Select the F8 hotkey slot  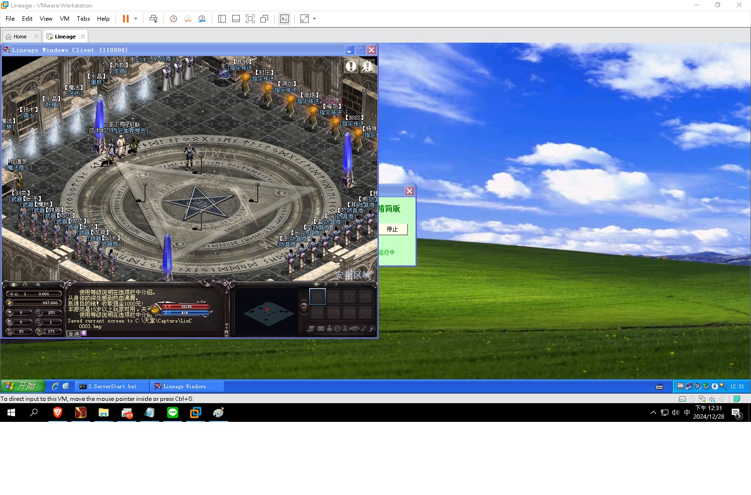[365, 296]
